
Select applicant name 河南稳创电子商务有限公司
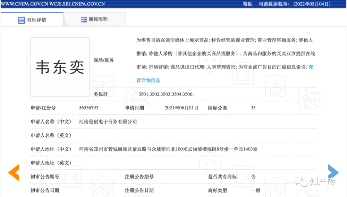pyautogui.click(x=108, y=122)
